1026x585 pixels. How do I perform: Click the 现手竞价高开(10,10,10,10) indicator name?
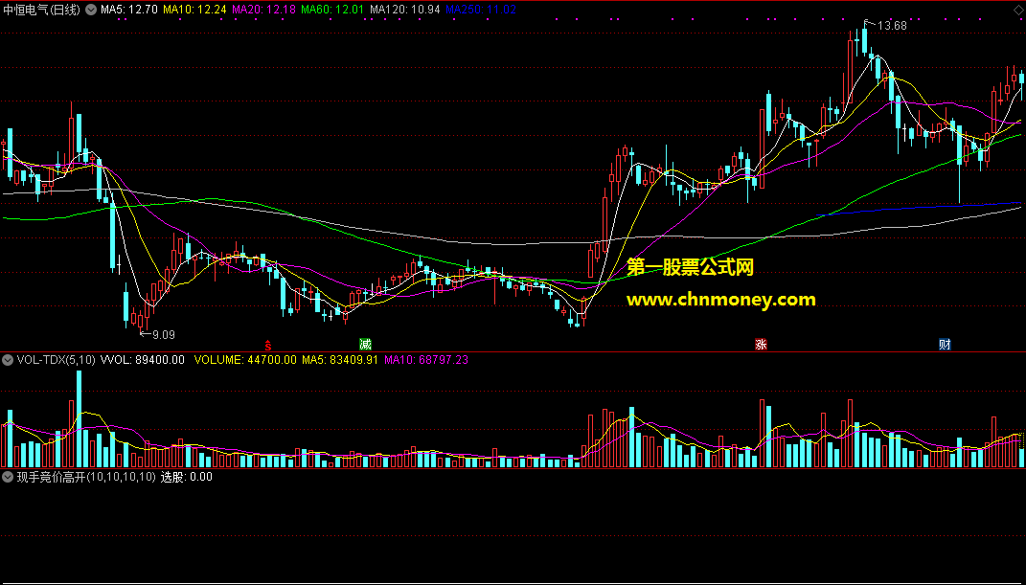(86, 477)
